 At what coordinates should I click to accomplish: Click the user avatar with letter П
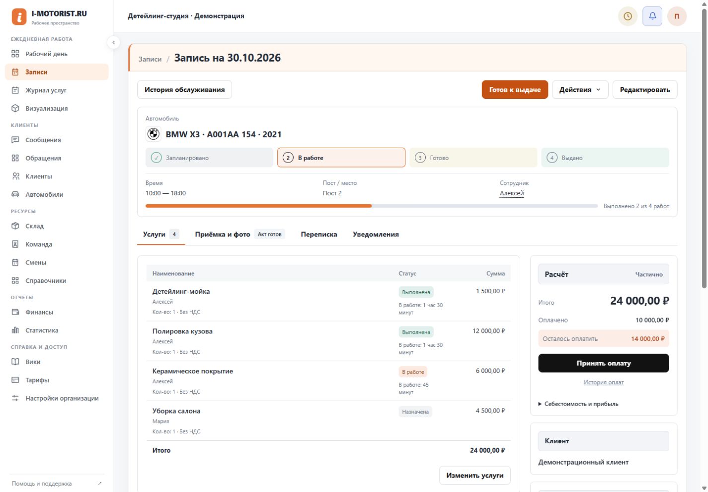[677, 16]
